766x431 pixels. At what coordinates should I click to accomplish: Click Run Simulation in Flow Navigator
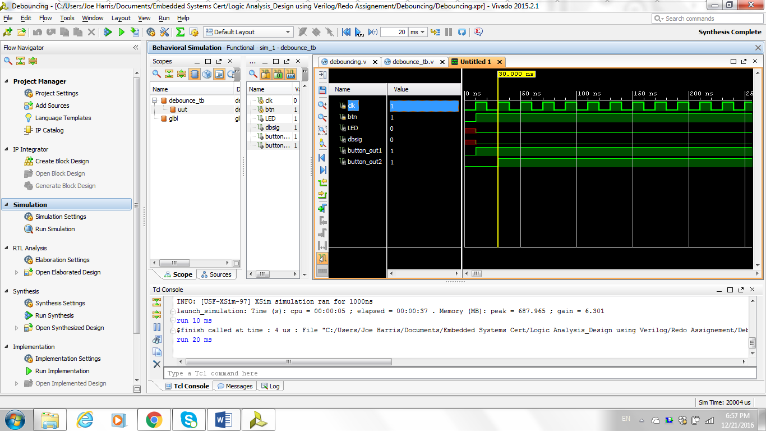tap(55, 229)
